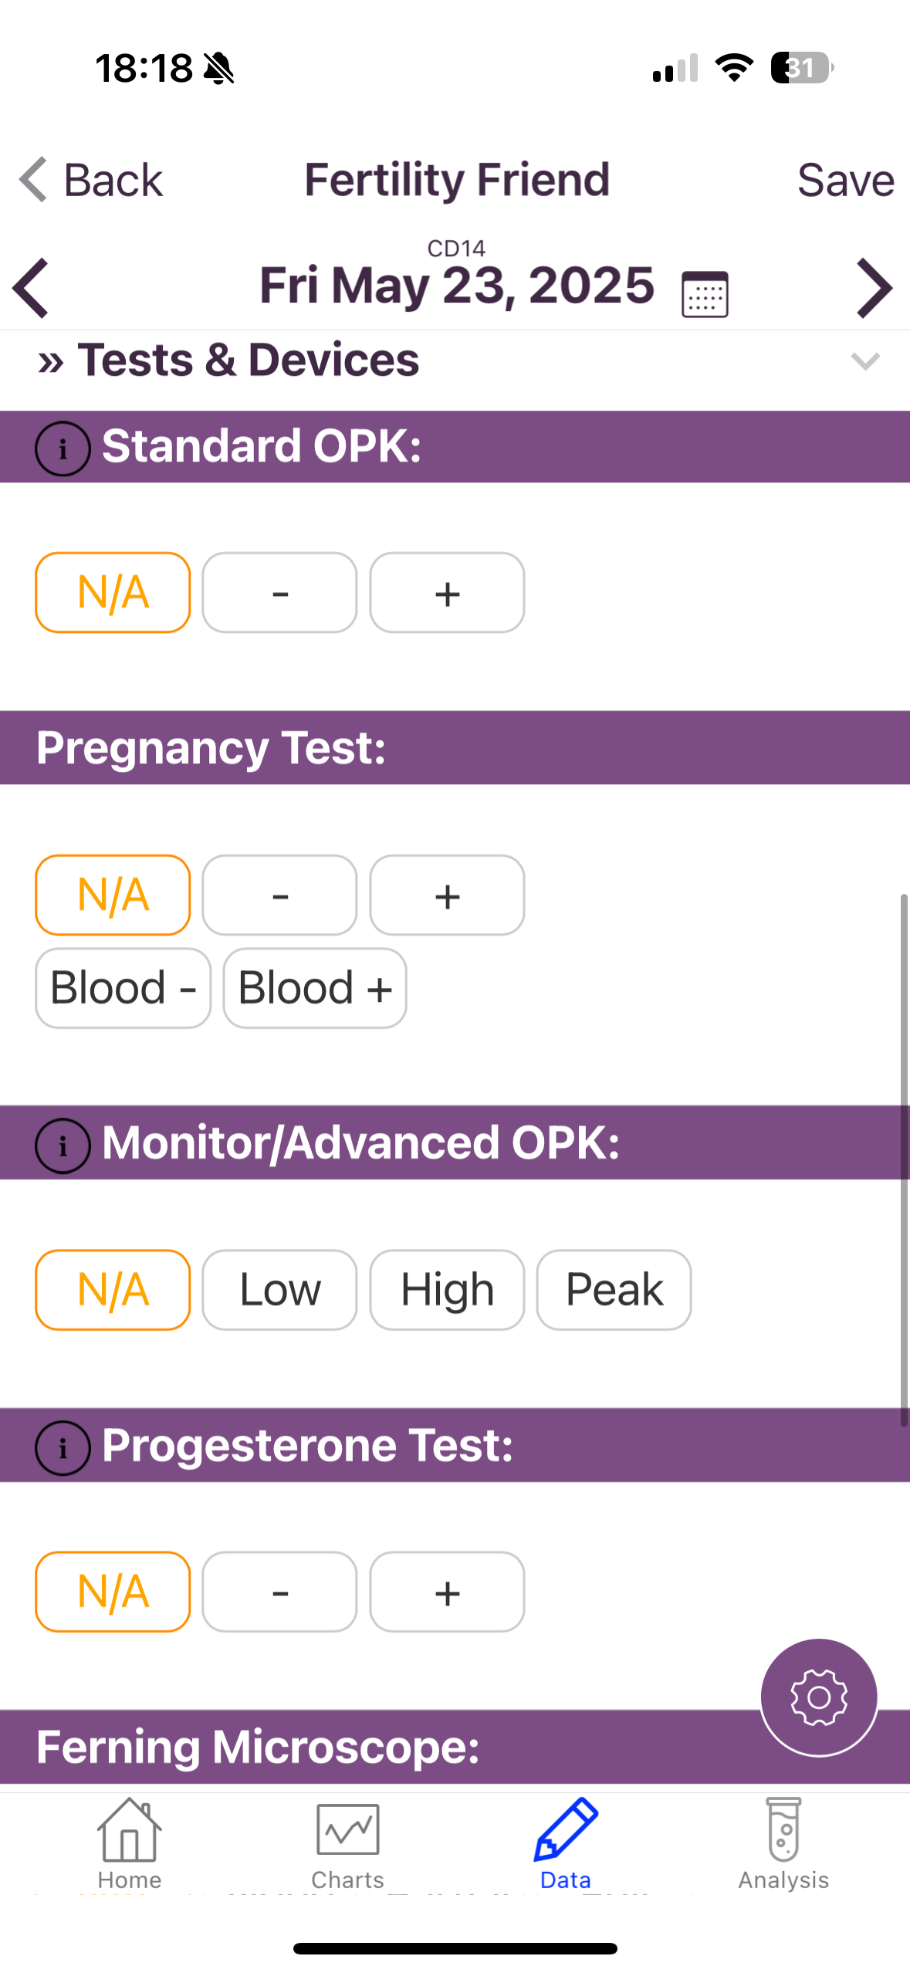
Task: Collapse the Tests & Devices section chevron
Action: pos(864,360)
